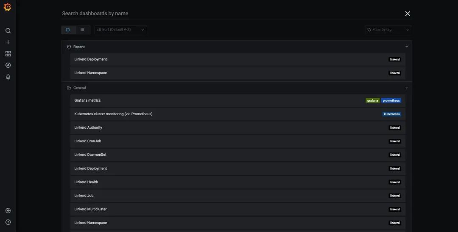Viewport: 458px width, 232px height.
Task: Click the Search magnifier icon in sidebar
Action: coord(8,30)
